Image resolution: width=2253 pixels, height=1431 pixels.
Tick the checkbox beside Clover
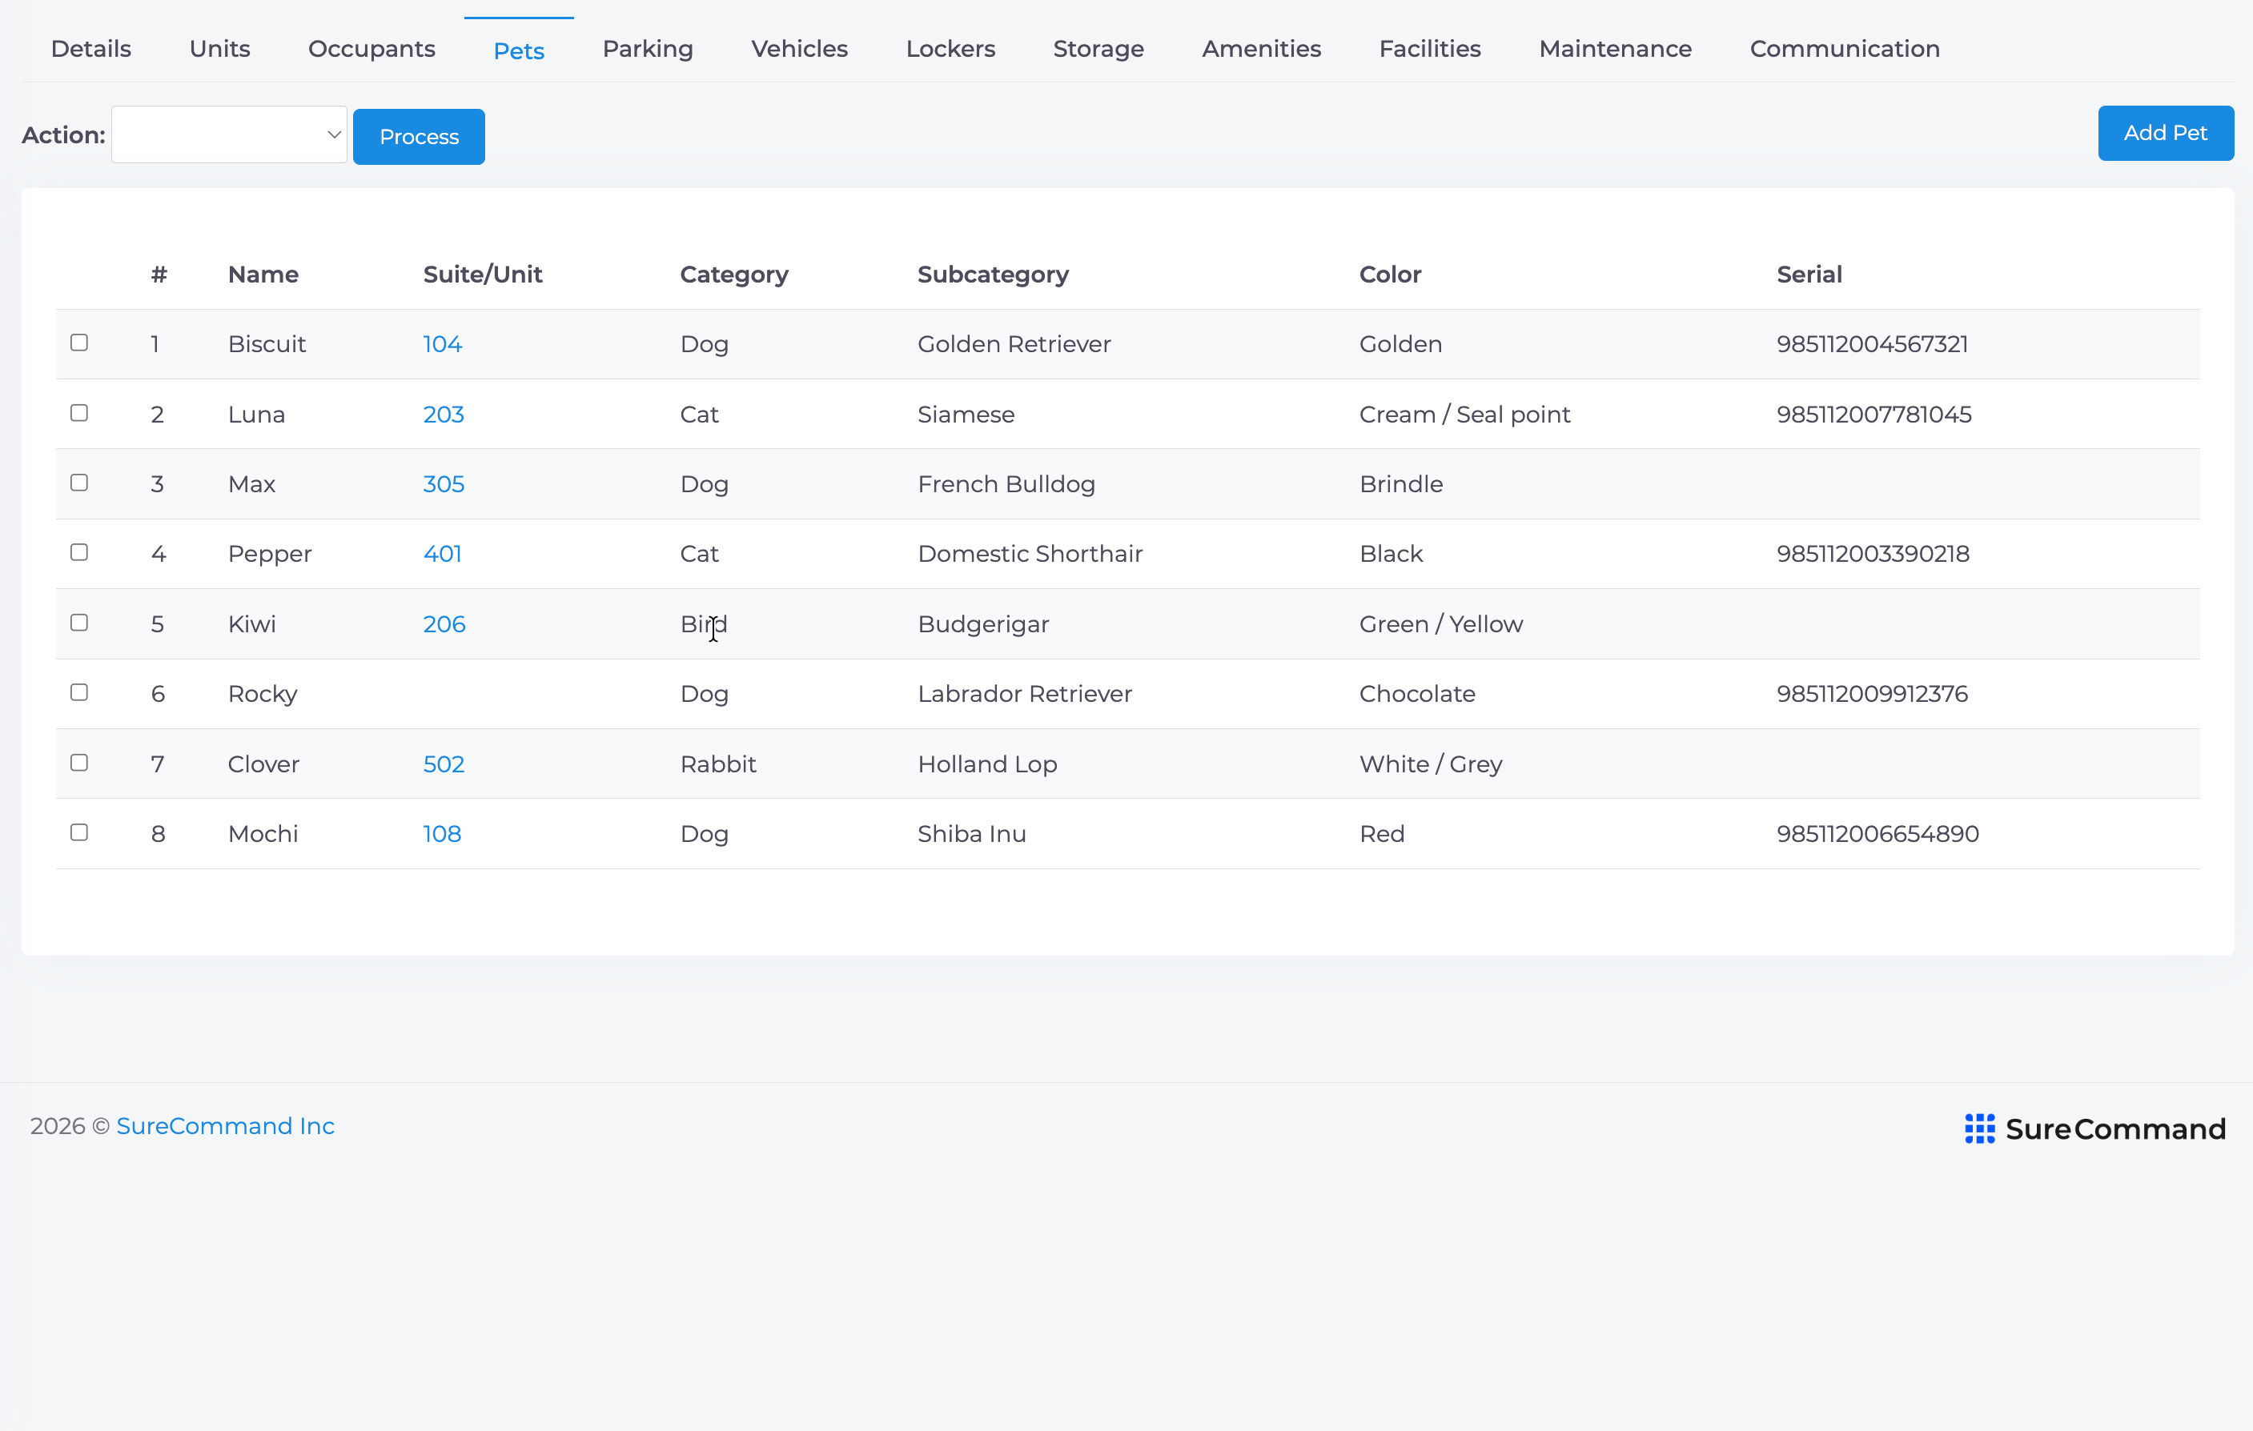click(79, 762)
